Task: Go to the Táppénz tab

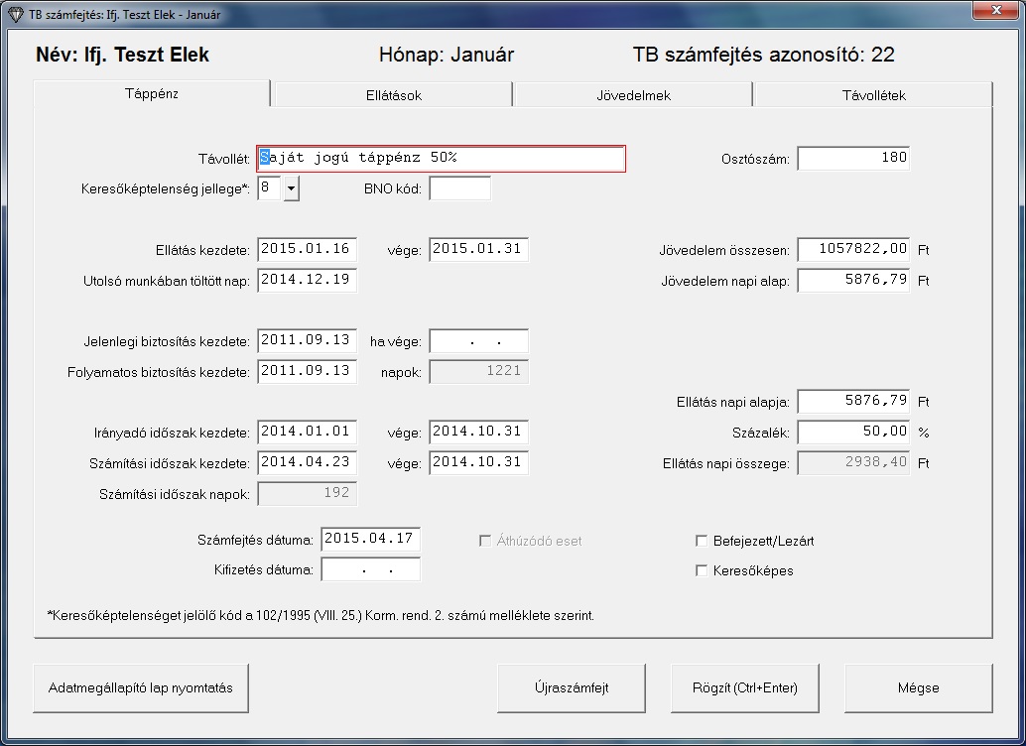Action: 152,94
